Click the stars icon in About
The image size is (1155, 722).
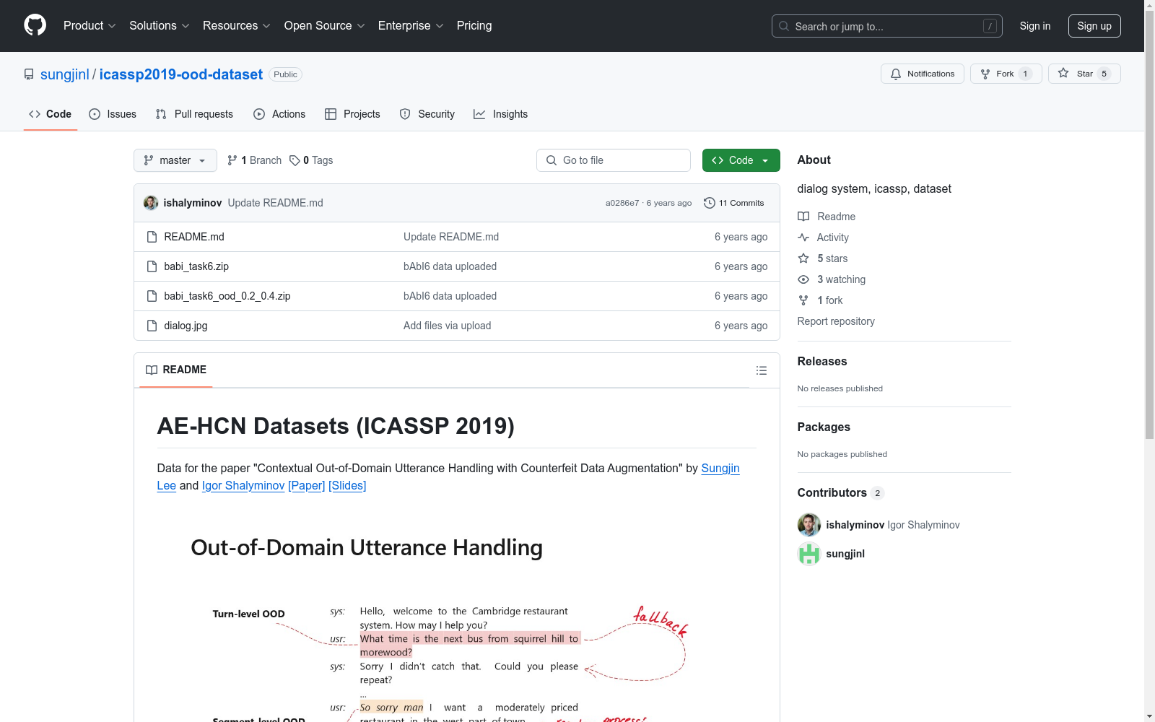pos(803,258)
